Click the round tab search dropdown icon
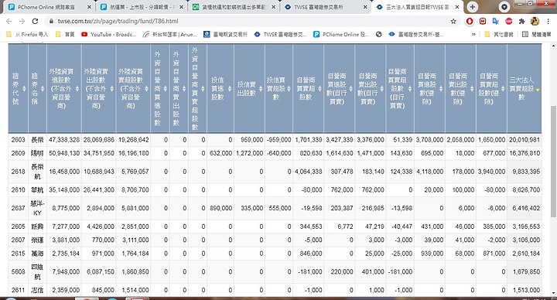This screenshot has height=300, width=557. tap(504, 7)
